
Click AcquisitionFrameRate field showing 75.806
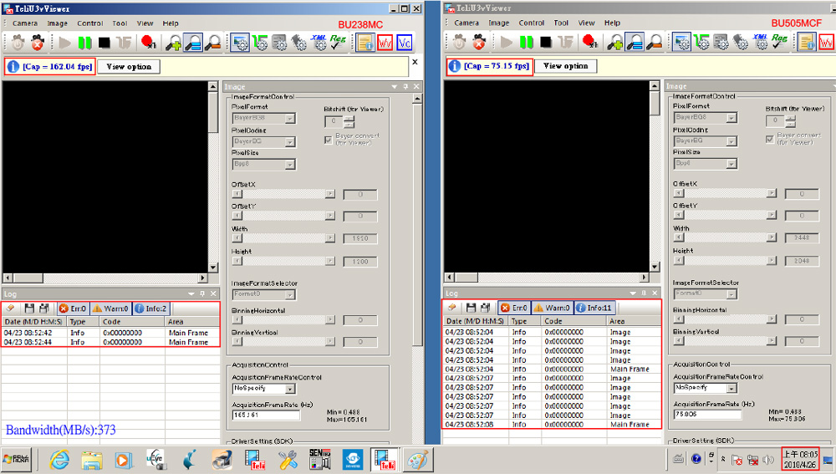click(x=707, y=414)
